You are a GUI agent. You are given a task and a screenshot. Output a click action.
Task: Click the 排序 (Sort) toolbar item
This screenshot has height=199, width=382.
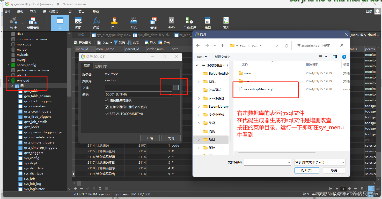click(133, 43)
